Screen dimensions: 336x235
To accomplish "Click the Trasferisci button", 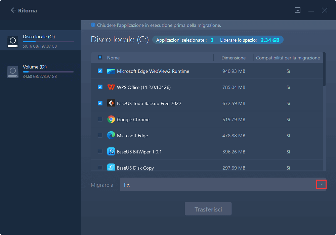I will 208,209.
